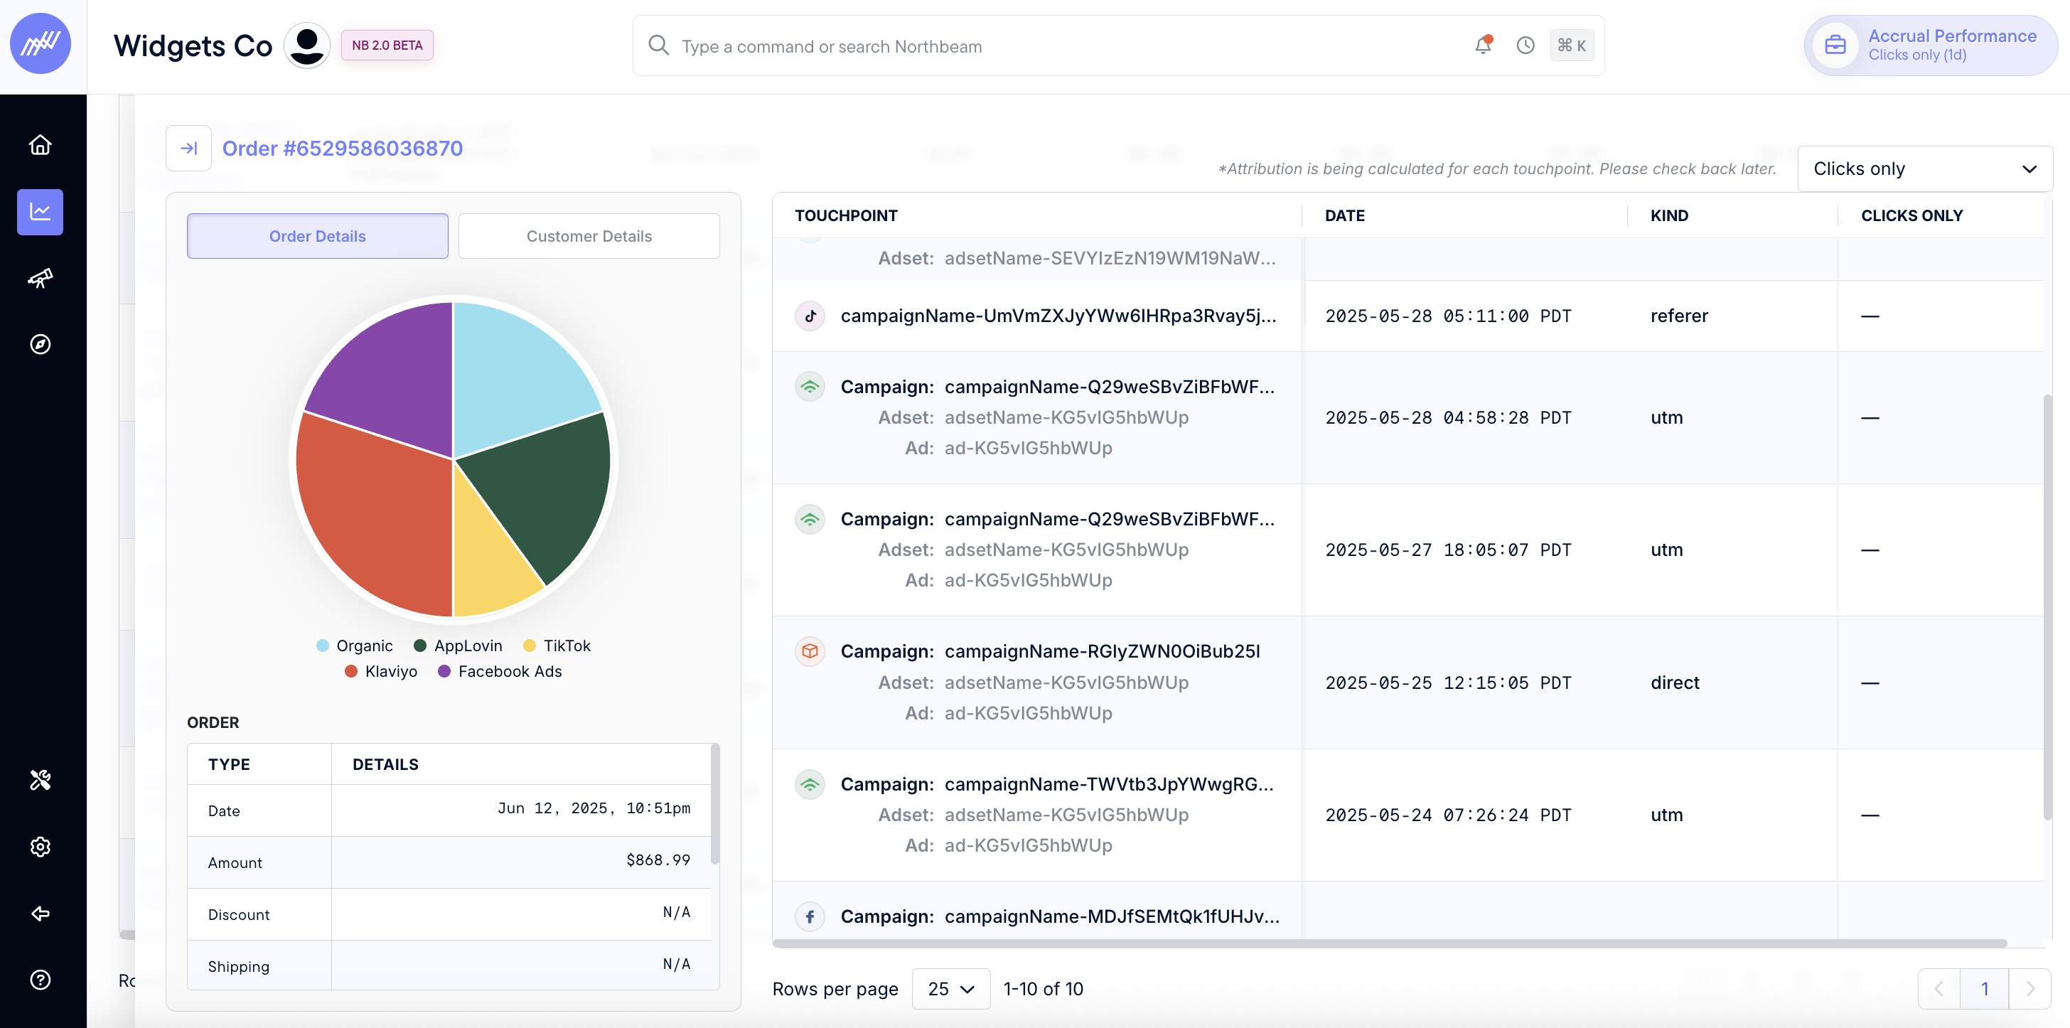Toggle TikTok legend entry

coord(557,646)
